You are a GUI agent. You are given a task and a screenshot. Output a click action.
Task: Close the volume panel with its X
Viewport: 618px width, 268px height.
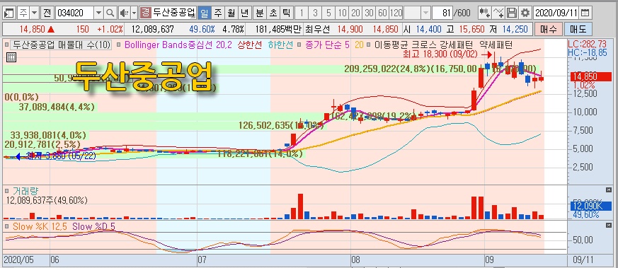pyautogui.click(x=609, y=190)
